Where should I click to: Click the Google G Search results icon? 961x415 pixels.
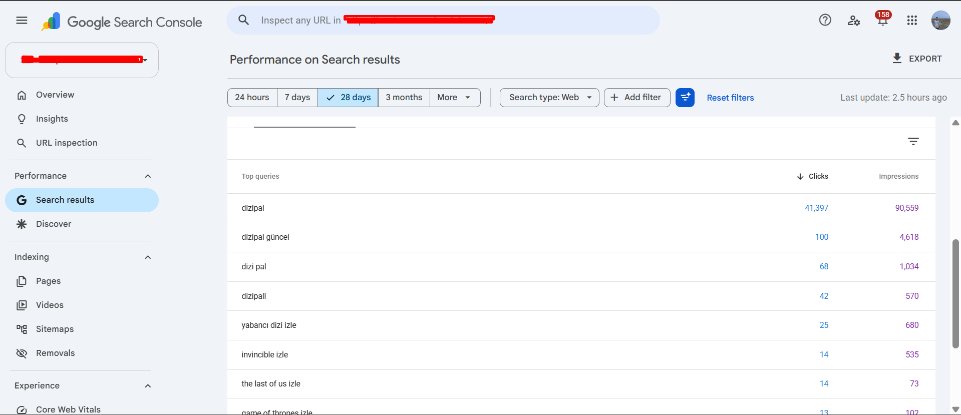[x=22, y=200]
